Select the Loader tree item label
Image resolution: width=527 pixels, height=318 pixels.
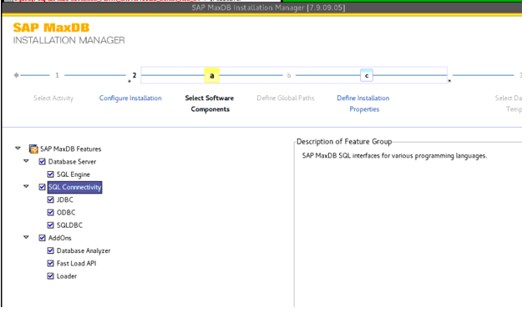click(x=67, y=276)
